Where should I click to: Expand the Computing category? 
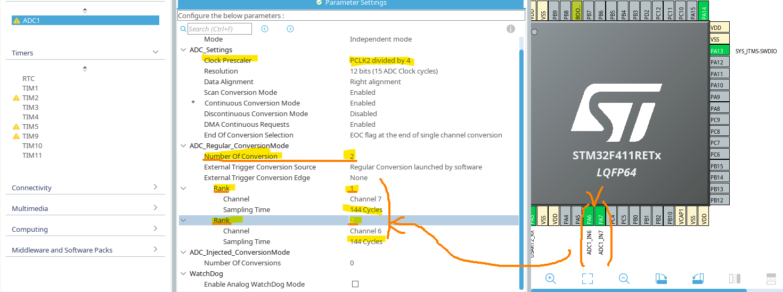tap(156, 229)
